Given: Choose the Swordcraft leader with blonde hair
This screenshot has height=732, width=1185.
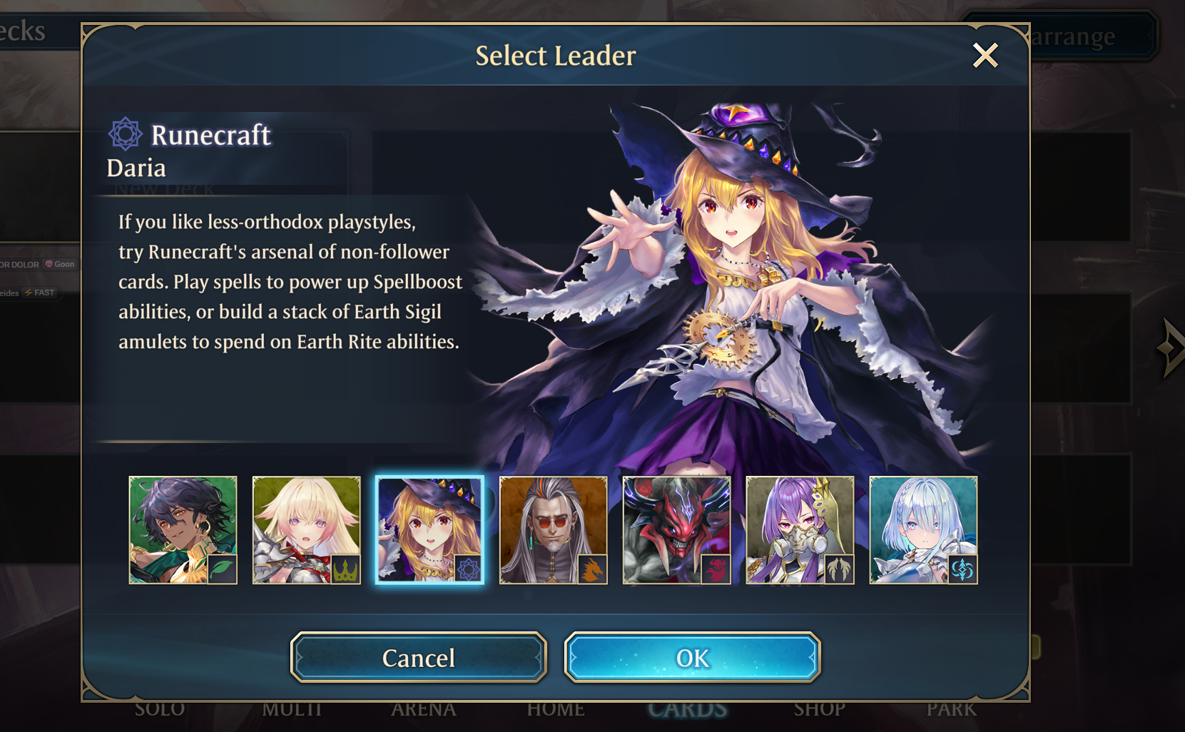Looking at the screenshot, I should pos(306,530).
